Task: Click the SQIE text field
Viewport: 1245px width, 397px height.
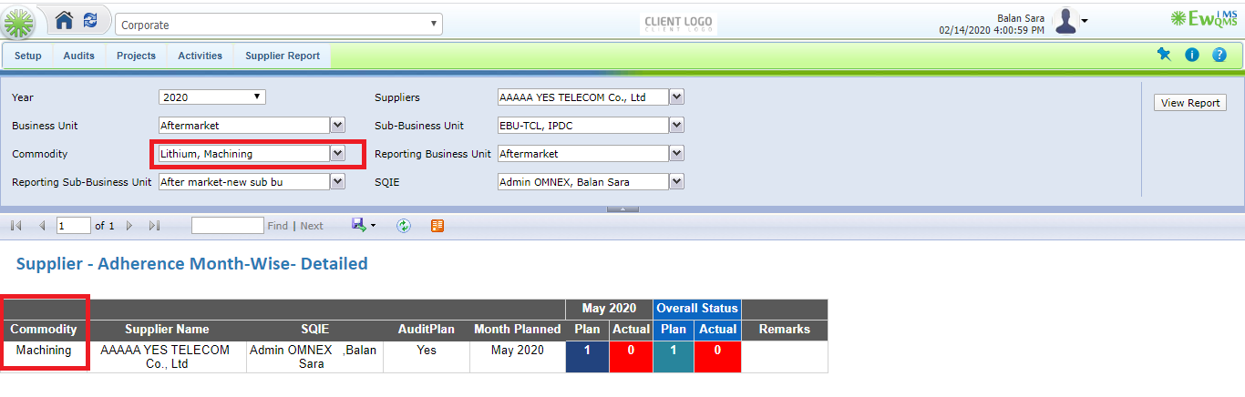Action: click(x=583, y=182)
